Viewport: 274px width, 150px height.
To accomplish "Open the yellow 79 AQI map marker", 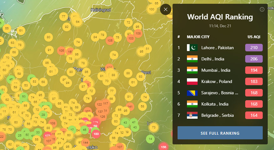I will tap(102, 35).
